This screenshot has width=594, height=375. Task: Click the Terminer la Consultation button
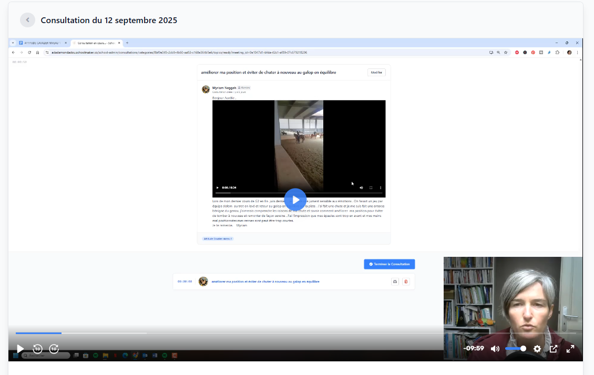[390, 264]
